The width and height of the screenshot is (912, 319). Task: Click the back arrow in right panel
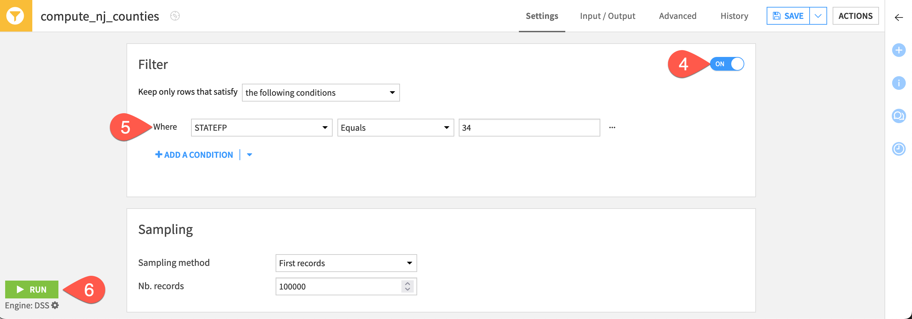(899, 17)
